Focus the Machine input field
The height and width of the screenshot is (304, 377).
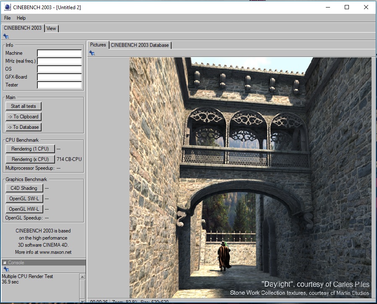point(60,53)
